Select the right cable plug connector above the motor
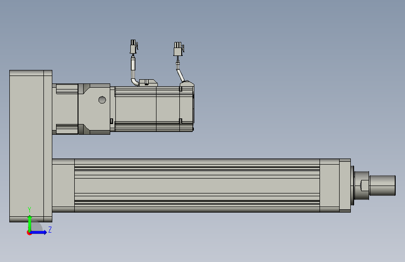Screen dimensions: 405x262 tap(178, 49)
